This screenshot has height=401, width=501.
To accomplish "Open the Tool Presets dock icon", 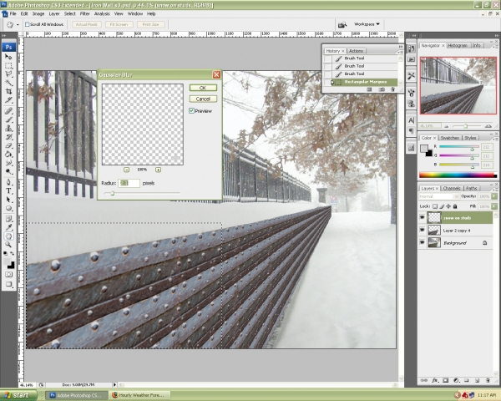I will point(411,76).
